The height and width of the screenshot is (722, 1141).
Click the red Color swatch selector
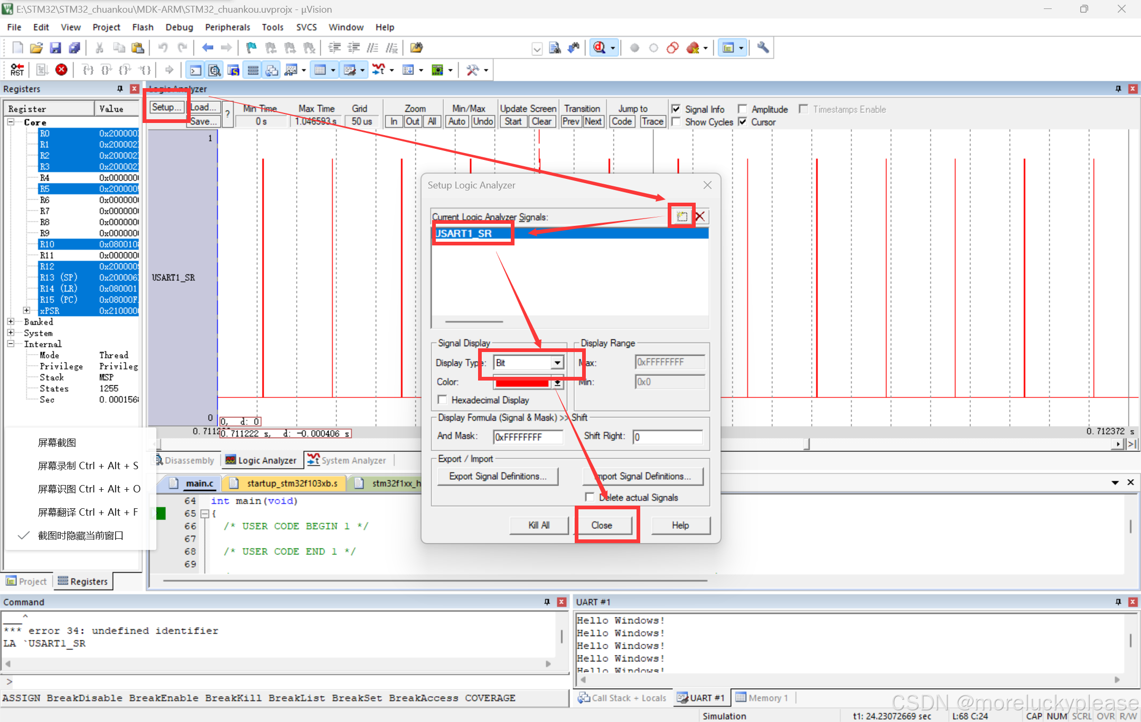pyautogui.click(x=523, y=383)
